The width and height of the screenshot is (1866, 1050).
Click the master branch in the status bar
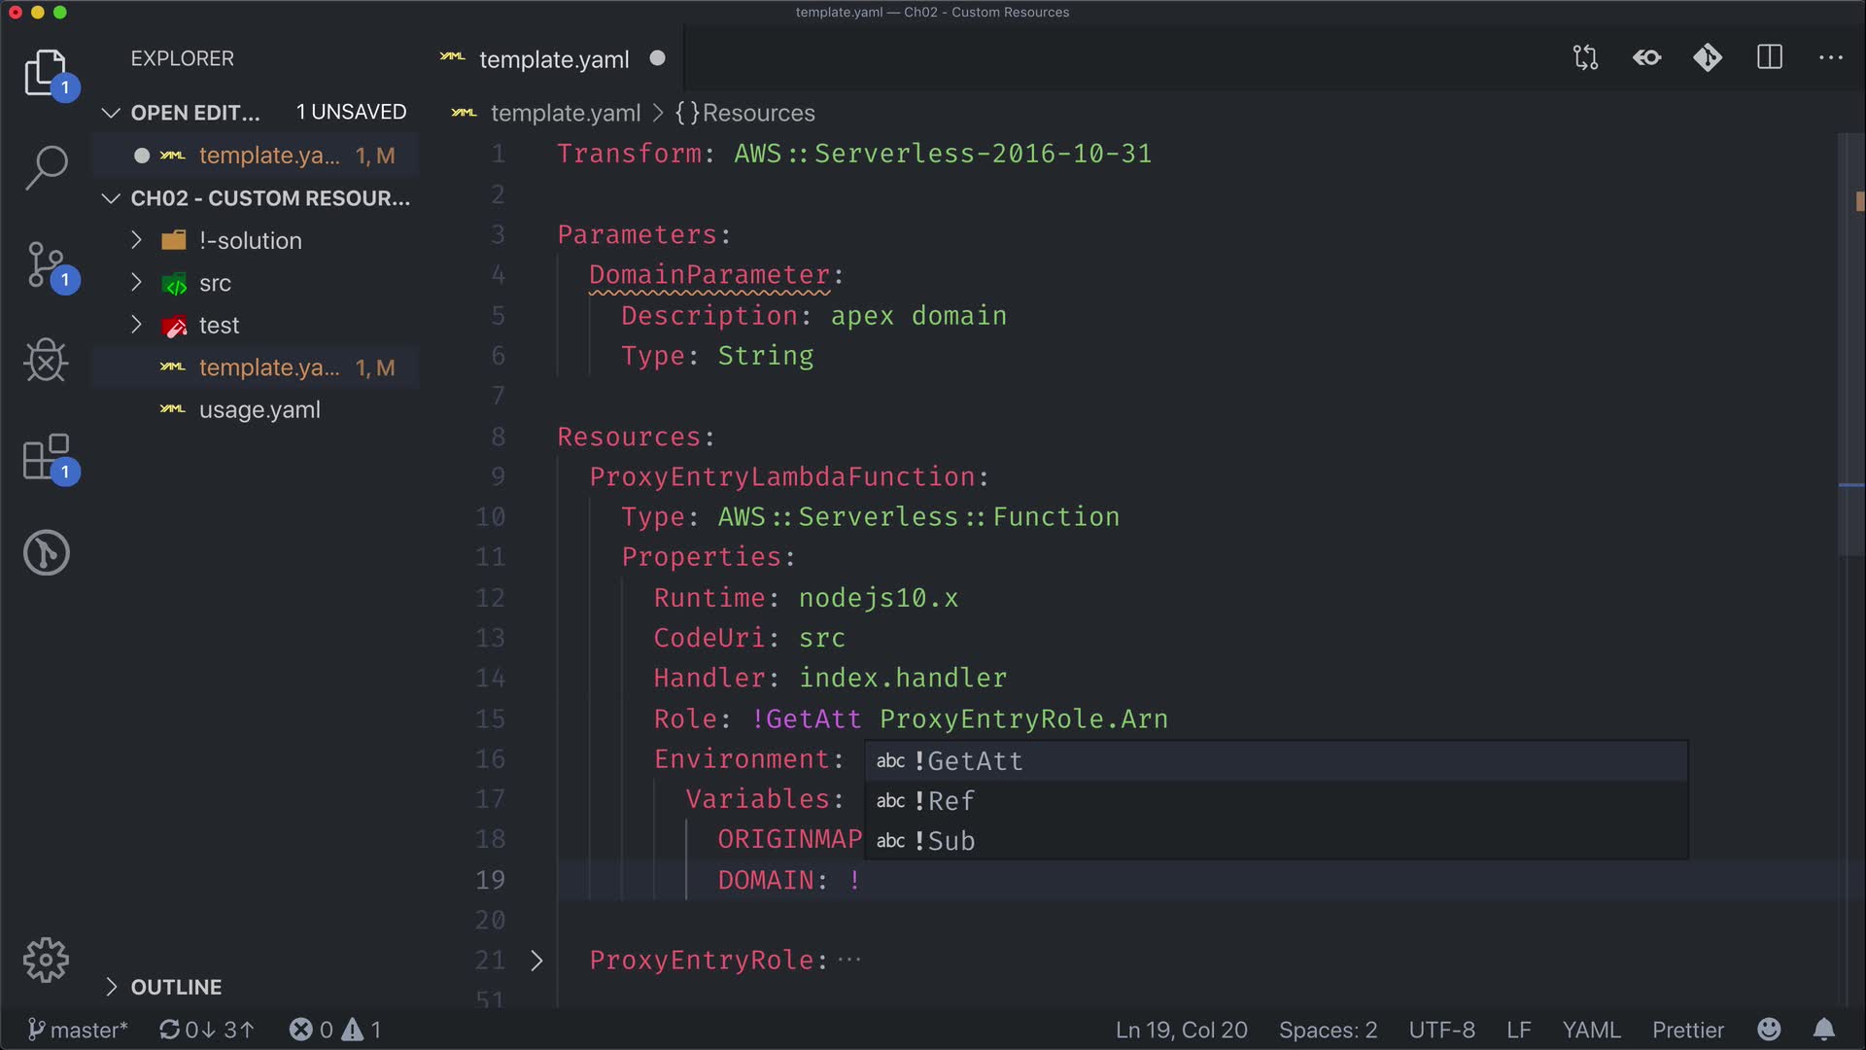(x=78, y=1030)
